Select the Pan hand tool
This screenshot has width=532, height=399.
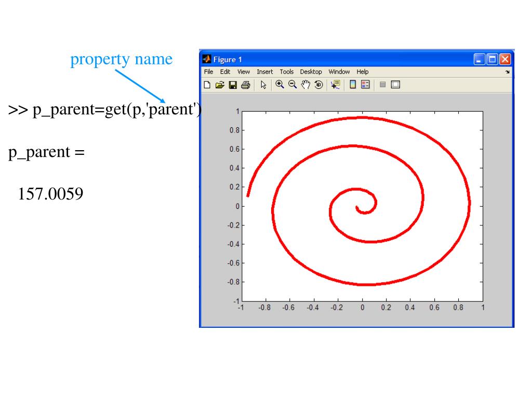[305, 85]
